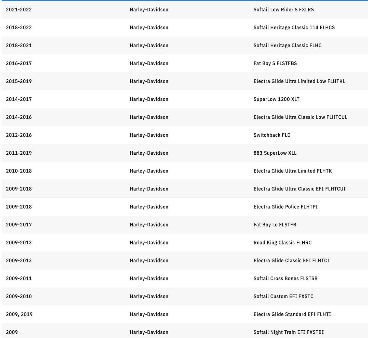Select the '2016-2017' year range
Image resolution: width=368 pixels, height=338 pixels.
pos(19,63)
